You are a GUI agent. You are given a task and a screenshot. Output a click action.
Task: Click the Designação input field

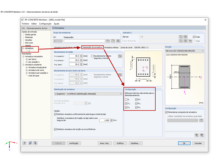[84, 41]
